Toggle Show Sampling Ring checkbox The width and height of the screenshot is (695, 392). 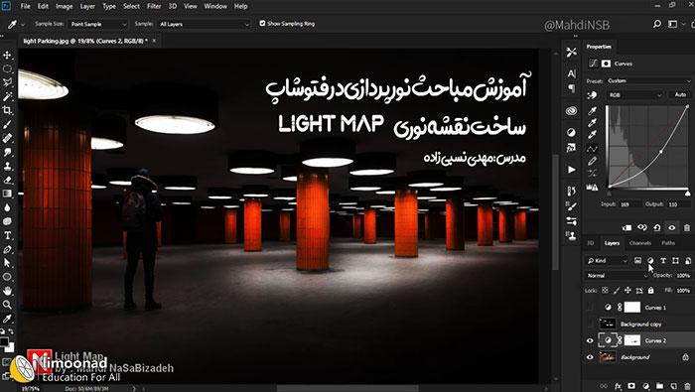pos(262,24)
